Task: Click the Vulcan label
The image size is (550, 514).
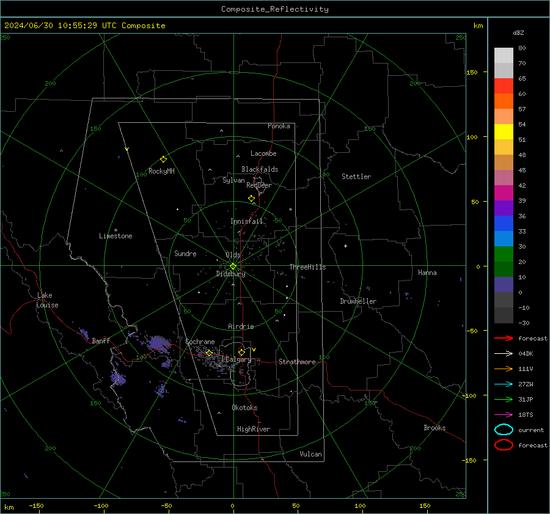Action: (311, 454)
